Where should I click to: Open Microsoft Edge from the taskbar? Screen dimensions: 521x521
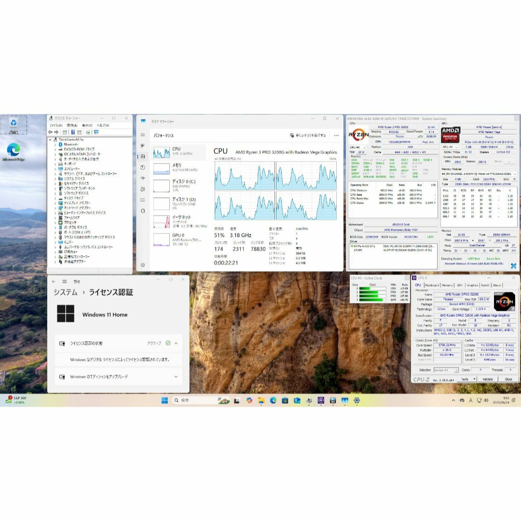pyautogui.click(x=273, y=400)
